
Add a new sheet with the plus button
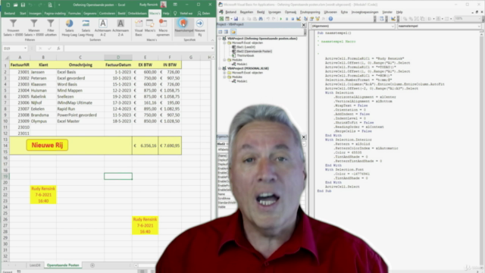pyautogui.click(x=92, y=265)
